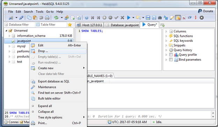Open the Search menu
This screenshot has height=127, width=218.
pos(28,12)
